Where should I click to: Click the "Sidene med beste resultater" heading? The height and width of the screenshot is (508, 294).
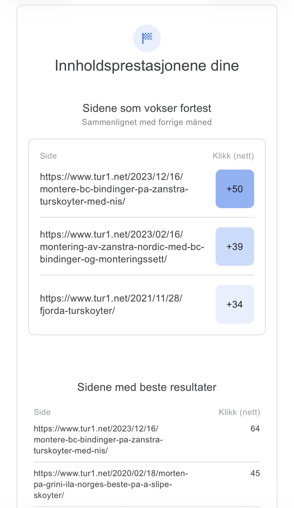click(147, 387)
